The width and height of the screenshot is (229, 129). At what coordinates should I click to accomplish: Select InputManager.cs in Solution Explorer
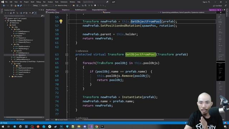(x=21, y=57)
